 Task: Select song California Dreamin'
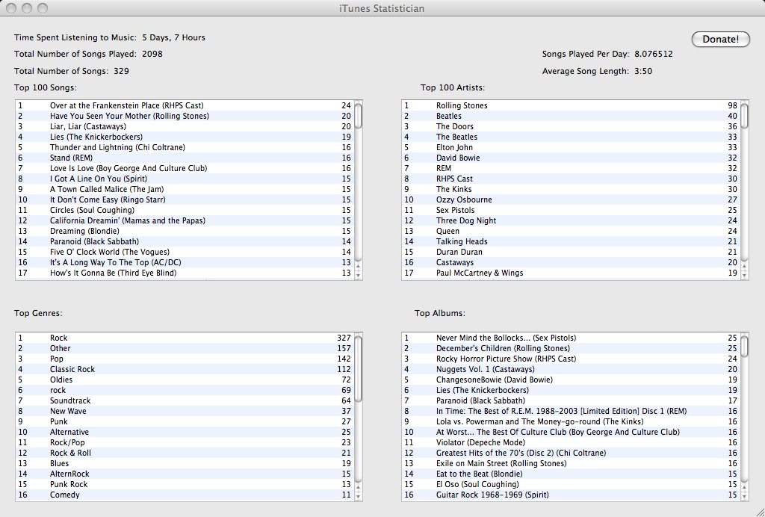(x=185, y=220)
